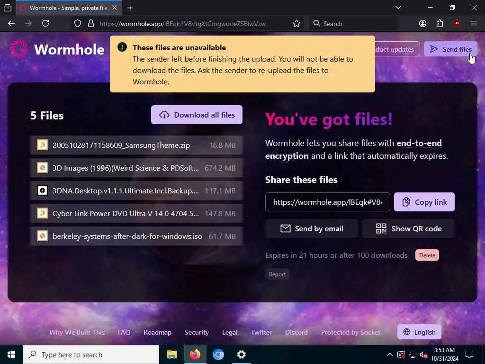Open the Twitter footer link
The height and width of the screenshot is (364, 485).
click(261, 332)
